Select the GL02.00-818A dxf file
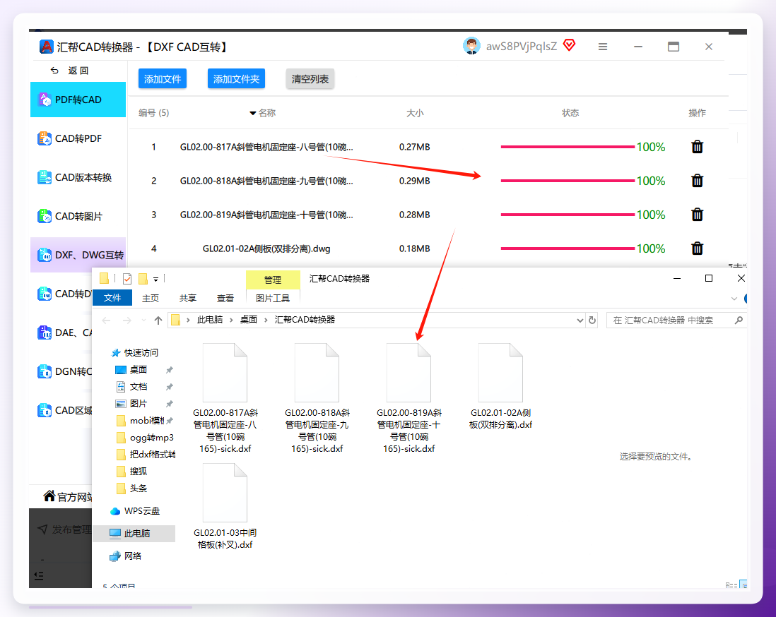The height and width of the screenshot is (617, 776). tap(317, 398)
